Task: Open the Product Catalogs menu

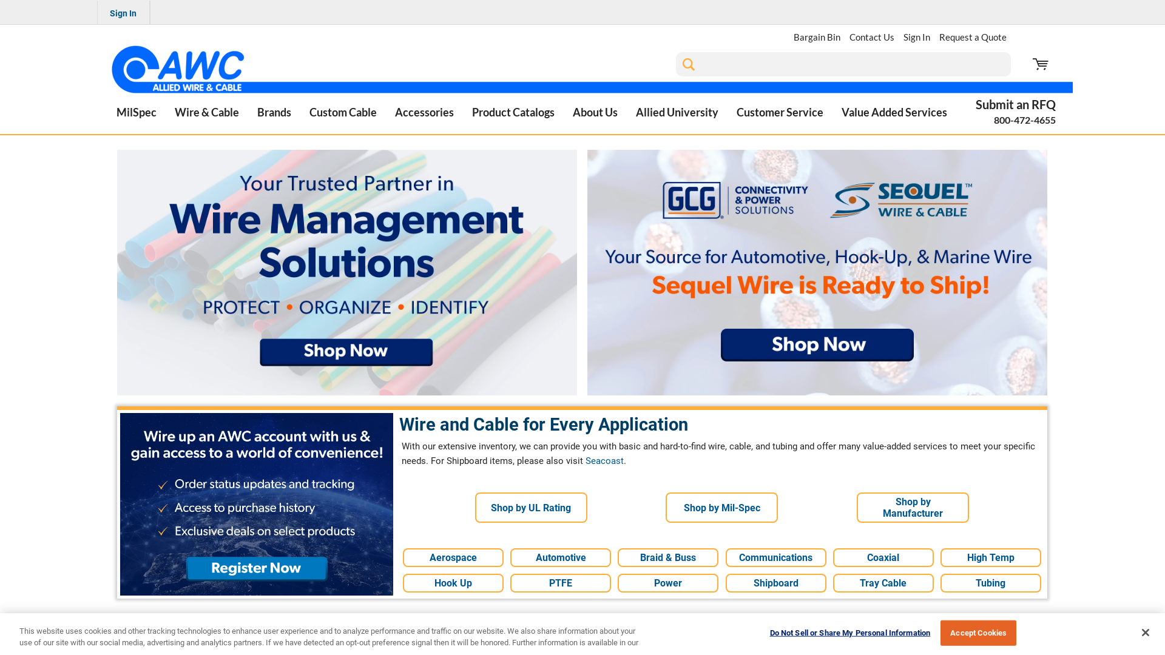Action: point(513,112)
